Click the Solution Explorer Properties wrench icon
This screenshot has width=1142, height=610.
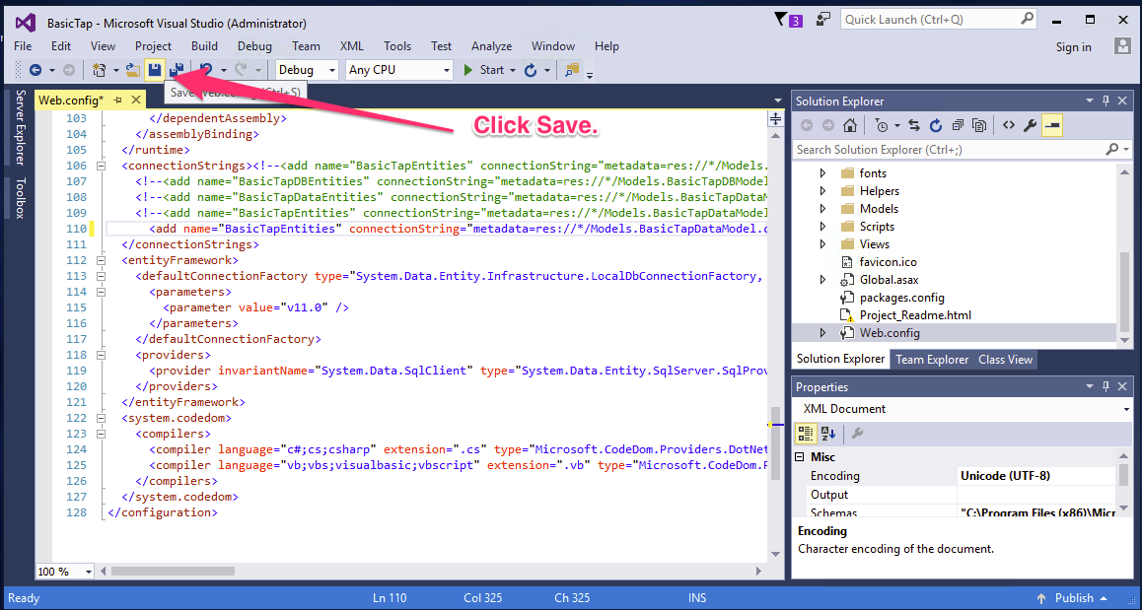[x=1030, y=125]
